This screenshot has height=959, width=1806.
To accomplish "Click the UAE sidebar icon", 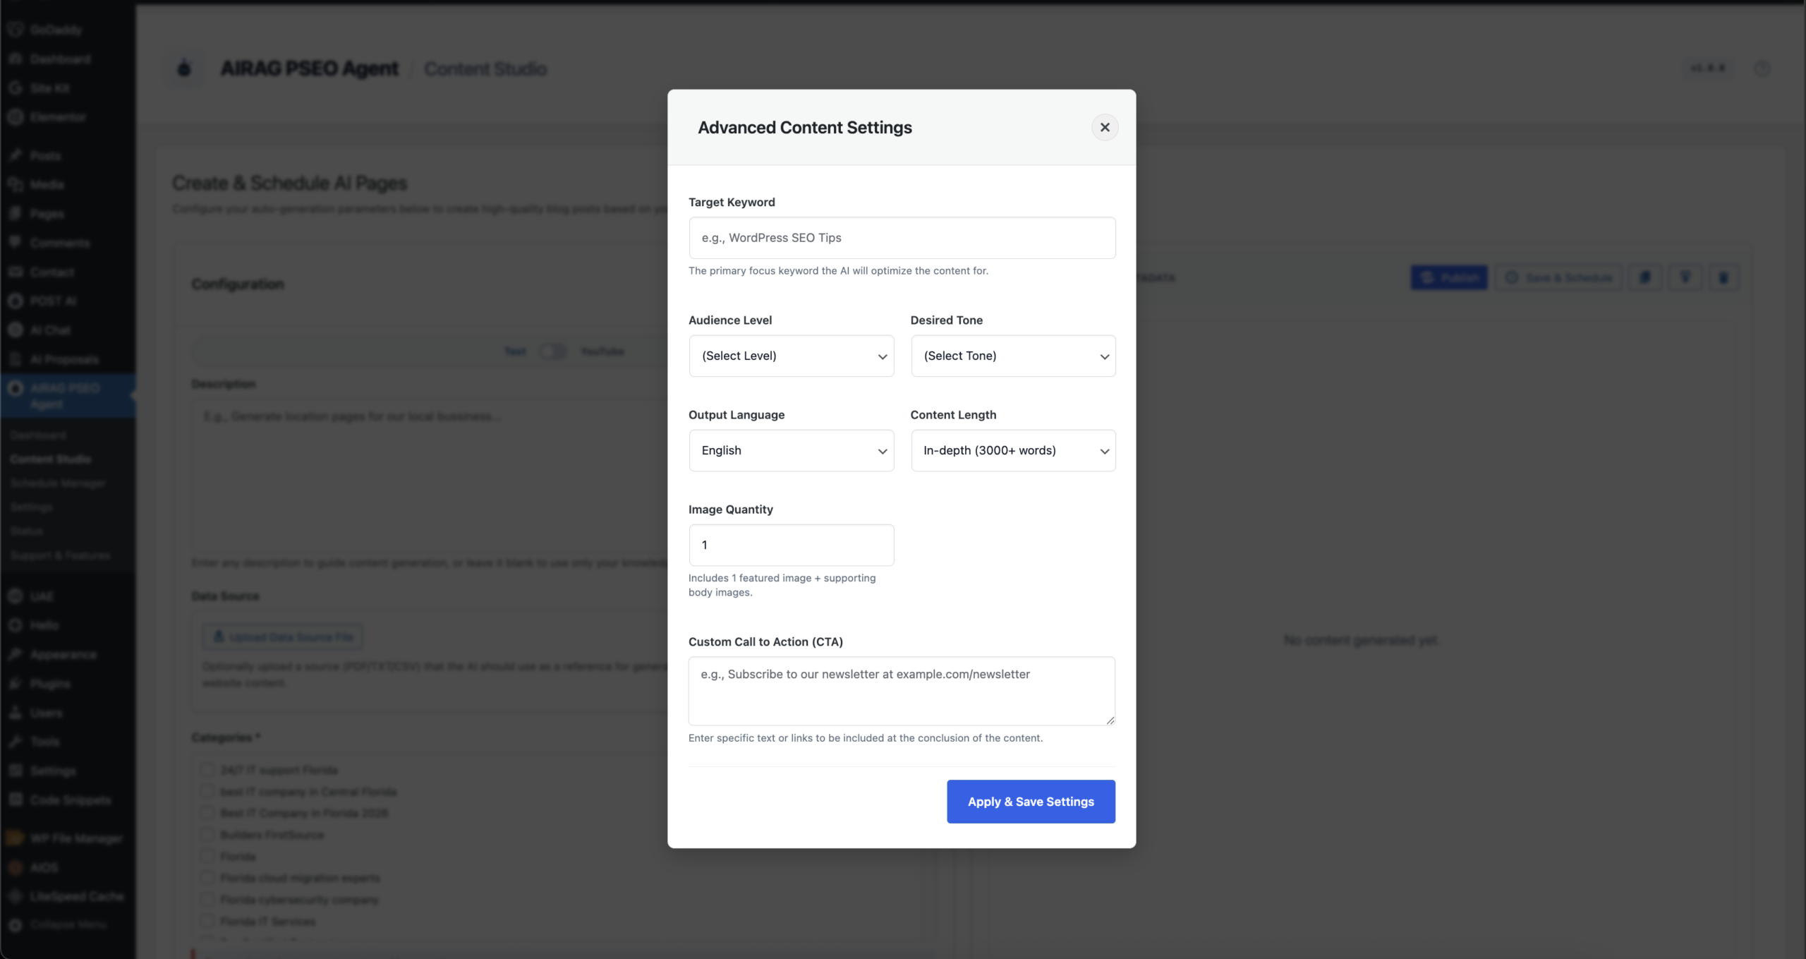I will pos(15,596).
